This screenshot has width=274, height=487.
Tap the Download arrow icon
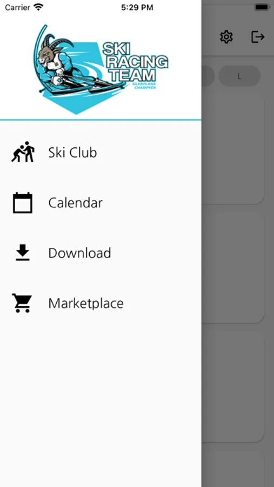tap(23, 253)
